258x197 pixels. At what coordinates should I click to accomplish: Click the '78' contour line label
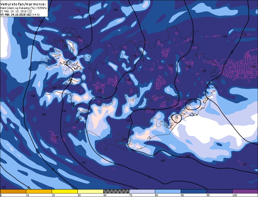tap(28, 187)
